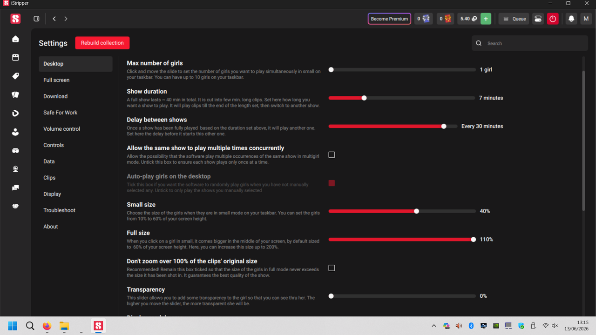596x335 pixels.
Task: Open File Explorer from the taskbar
Action: pos(64,326)
